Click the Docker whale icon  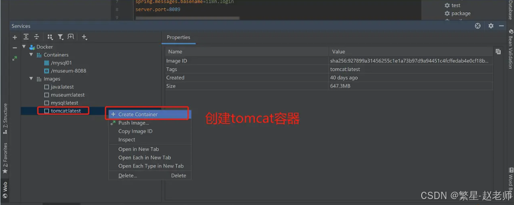pyautogui.click(x=32, y=47)
